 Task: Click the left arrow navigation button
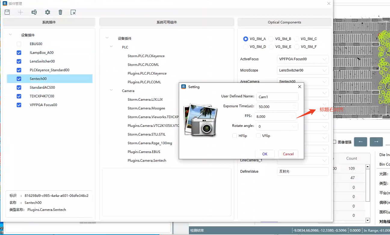[360, 142]
